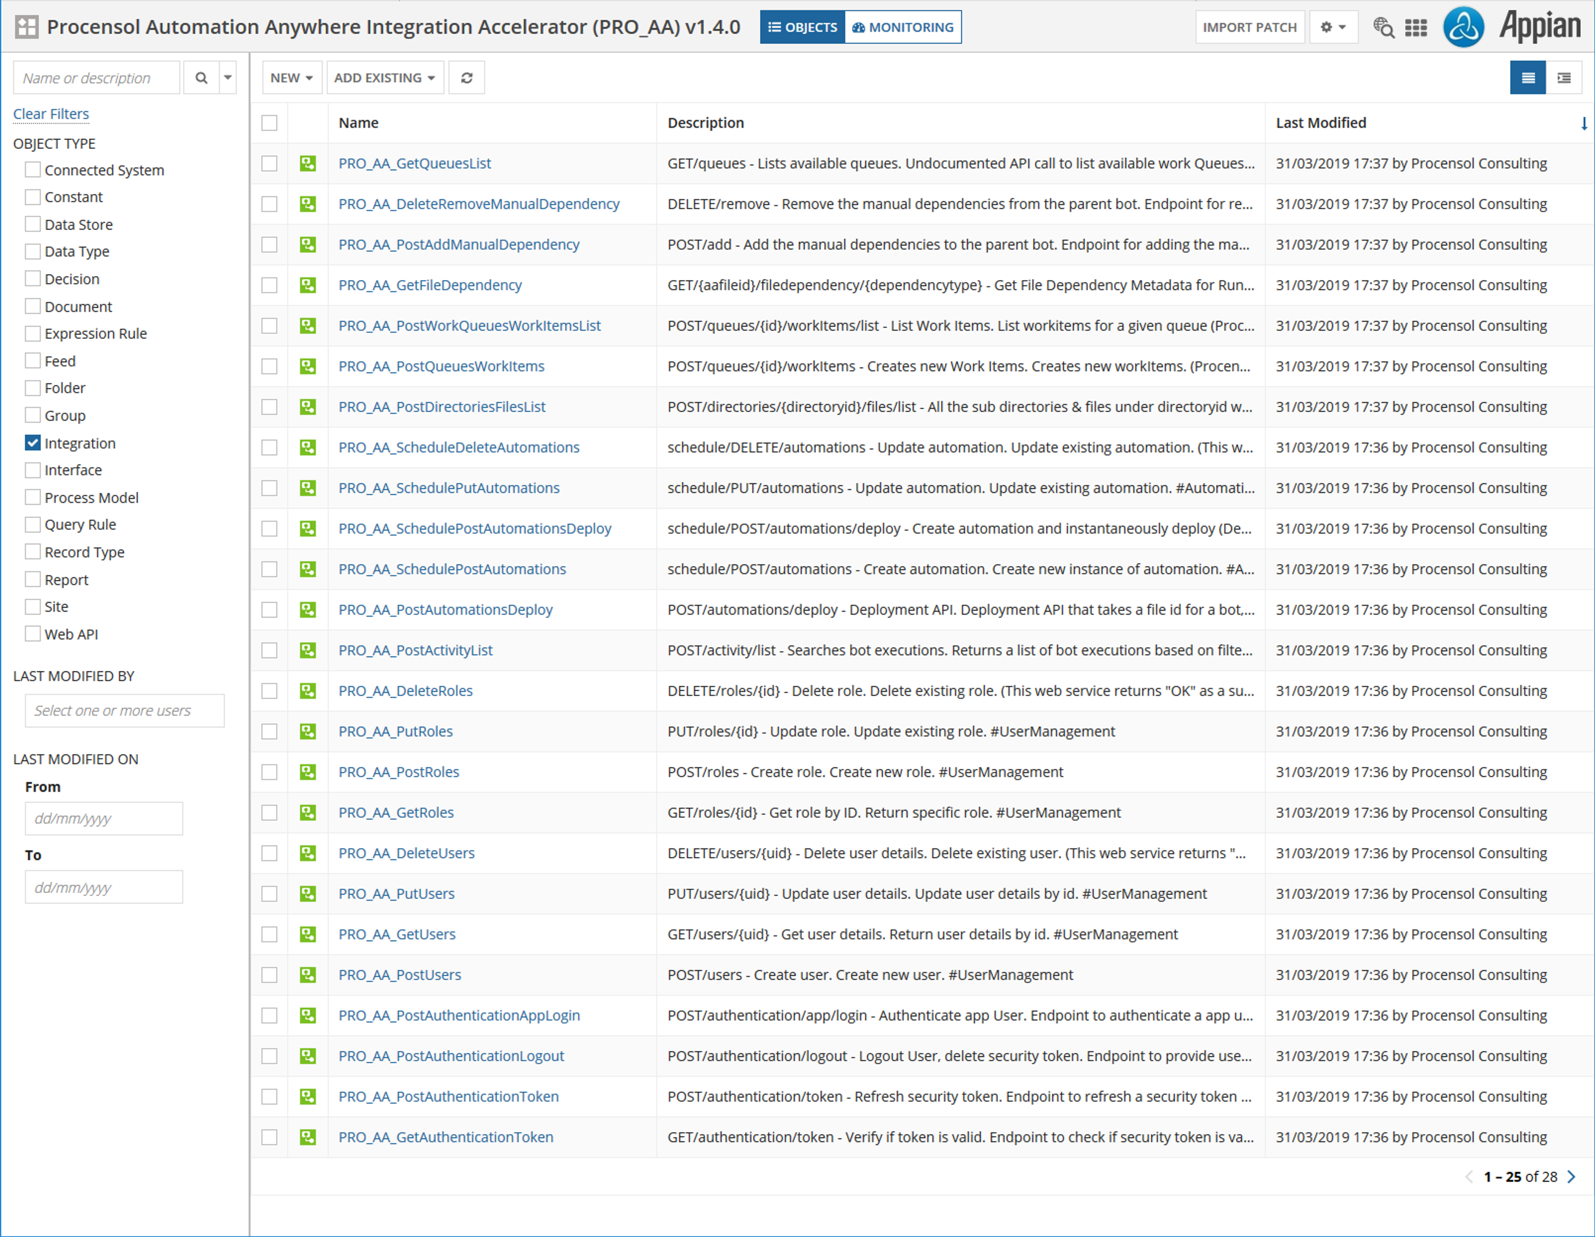Click the Name or description search field
Image resolution: width=1595 pixels, height=1237 pixels.
tap(96, 77)
